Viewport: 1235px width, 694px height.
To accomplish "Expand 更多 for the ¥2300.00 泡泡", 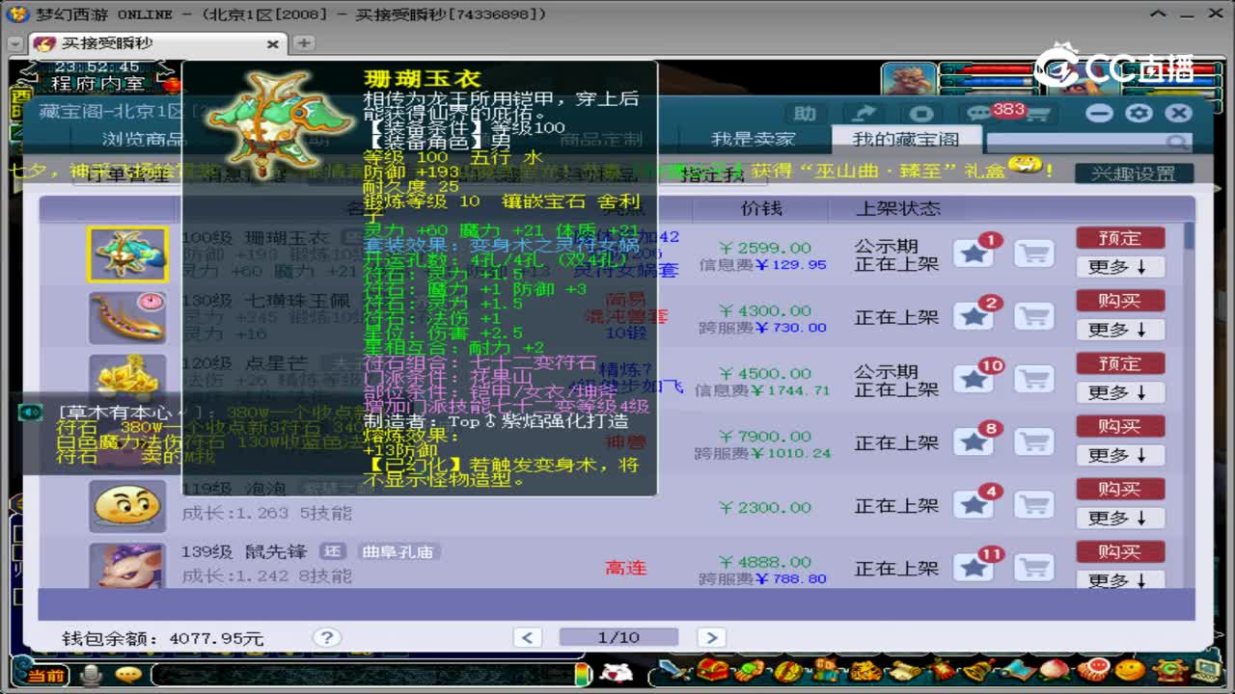I will pyautogui.click(x=1120, y=518).
